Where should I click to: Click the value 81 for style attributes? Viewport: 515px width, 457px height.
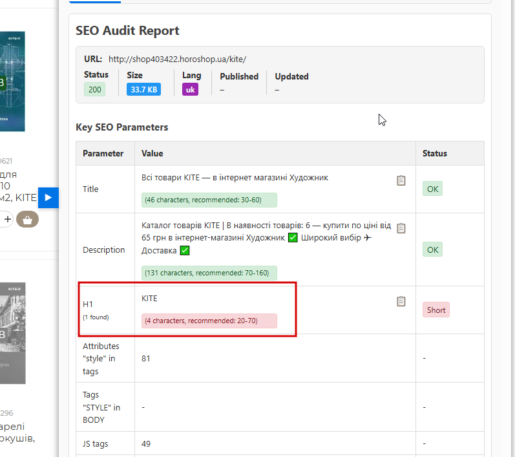click(x=146, y=359)
